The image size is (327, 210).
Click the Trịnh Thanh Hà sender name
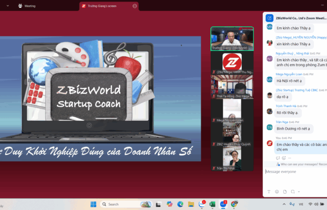[286, 106]
